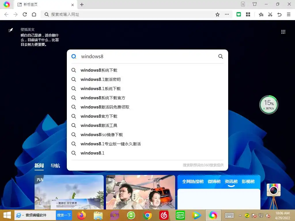Launch Google Chrome from the taskbar

click(x=147, y=215)
